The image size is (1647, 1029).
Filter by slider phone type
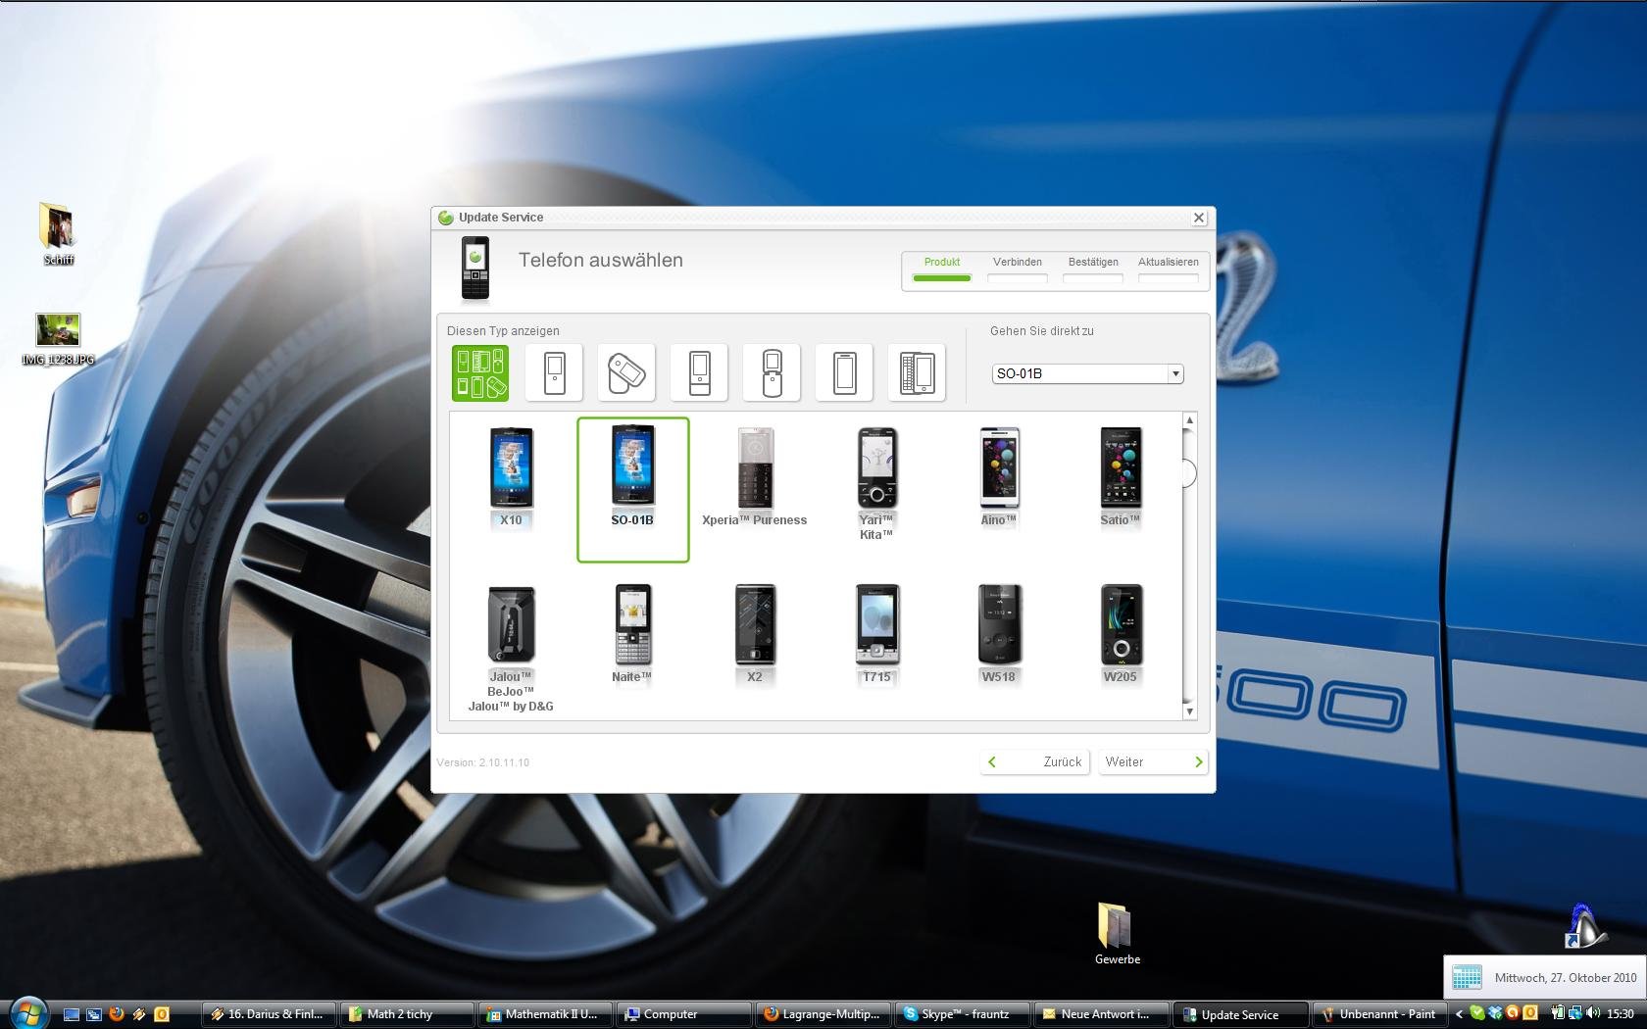(699, 372)
